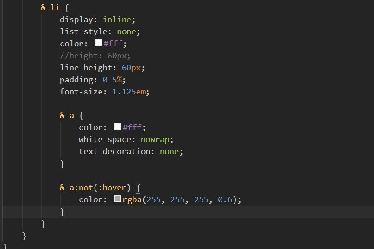
Task: Click 'list-style: none;' declaration
Action: [x=100, y=31]
